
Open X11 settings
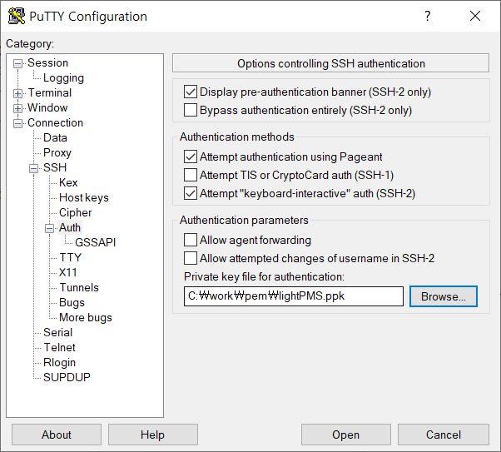click(x=67, y=272)
